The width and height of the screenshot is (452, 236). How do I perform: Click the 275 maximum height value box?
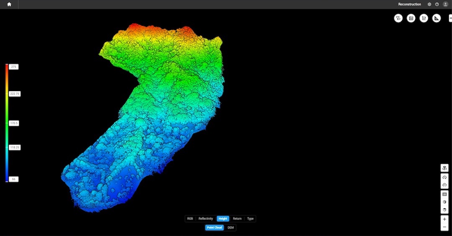[14, 67]
